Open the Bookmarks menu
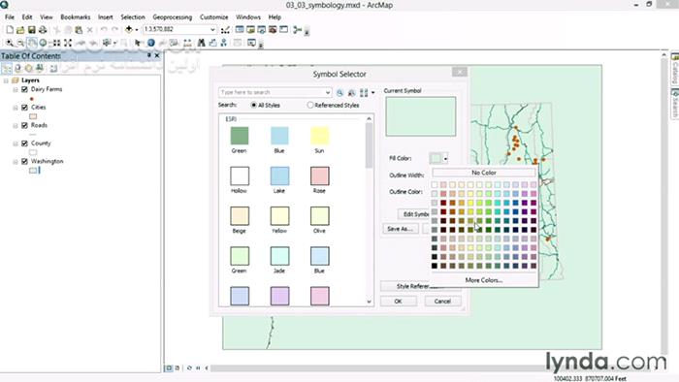Screen dimensions: 679x382 coord(76,16)
